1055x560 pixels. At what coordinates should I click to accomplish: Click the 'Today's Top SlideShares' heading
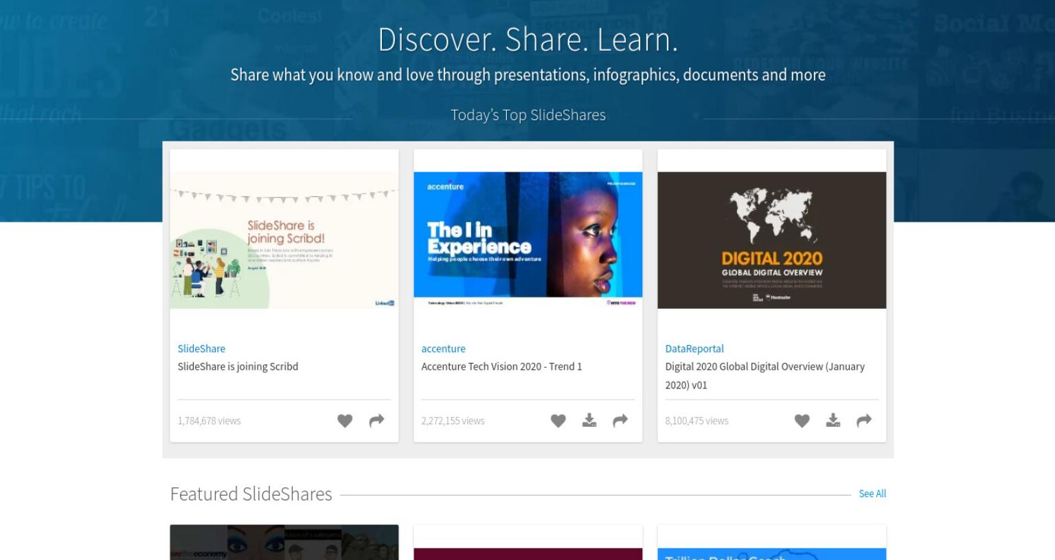pos(528,115)
